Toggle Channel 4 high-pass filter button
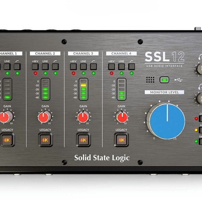The image size is (202, 202). point(132,67)
